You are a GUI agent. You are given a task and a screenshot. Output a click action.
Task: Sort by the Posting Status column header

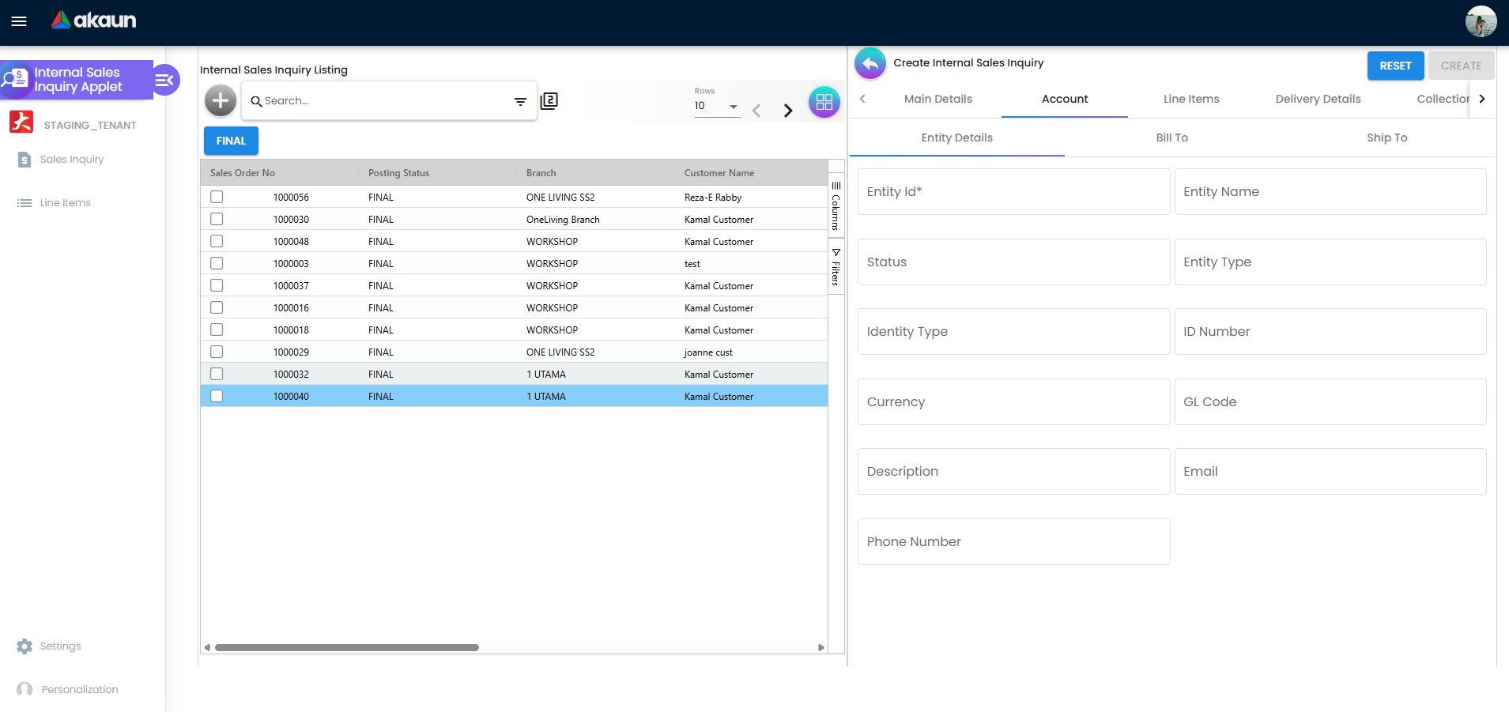(437, 173)
